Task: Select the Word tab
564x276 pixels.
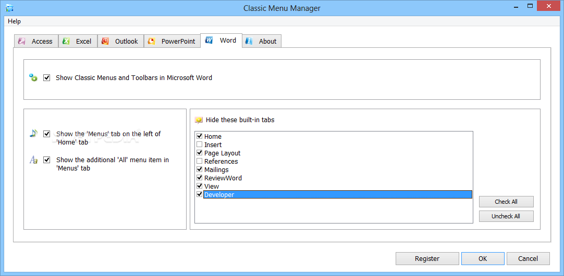Action: point(221,40)
